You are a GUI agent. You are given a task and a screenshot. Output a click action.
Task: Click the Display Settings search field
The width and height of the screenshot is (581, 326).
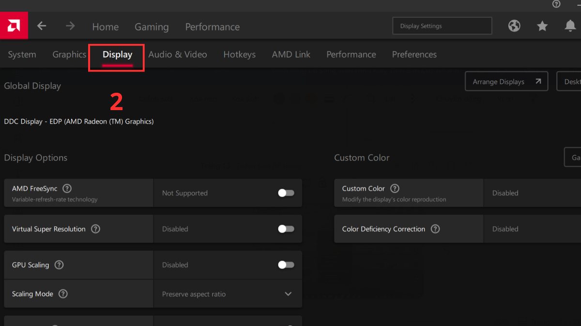(x=442, y=26)
